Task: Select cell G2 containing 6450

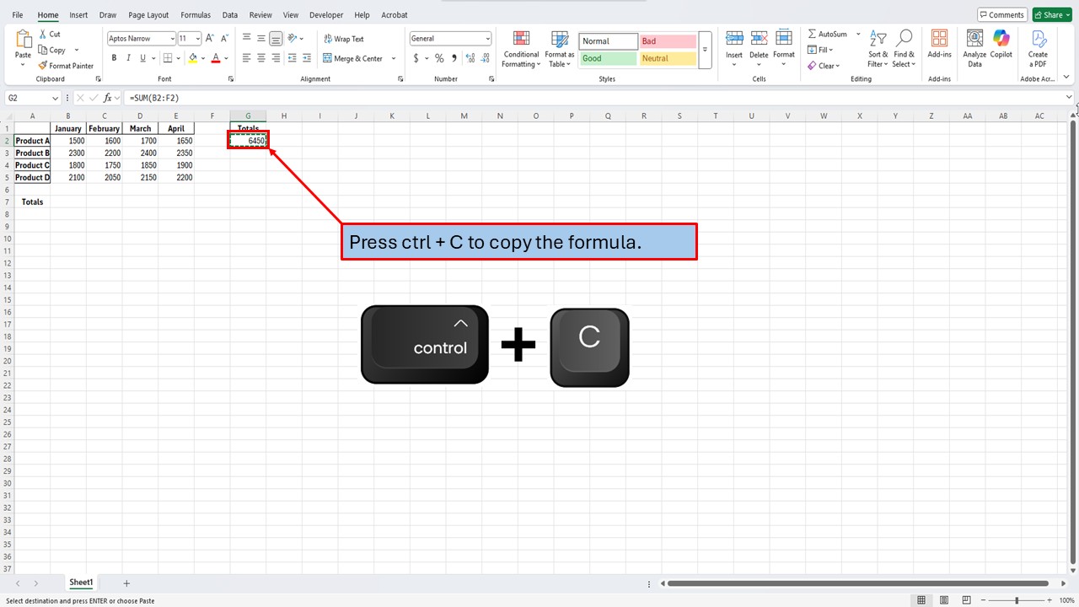Action: [248, 140]
